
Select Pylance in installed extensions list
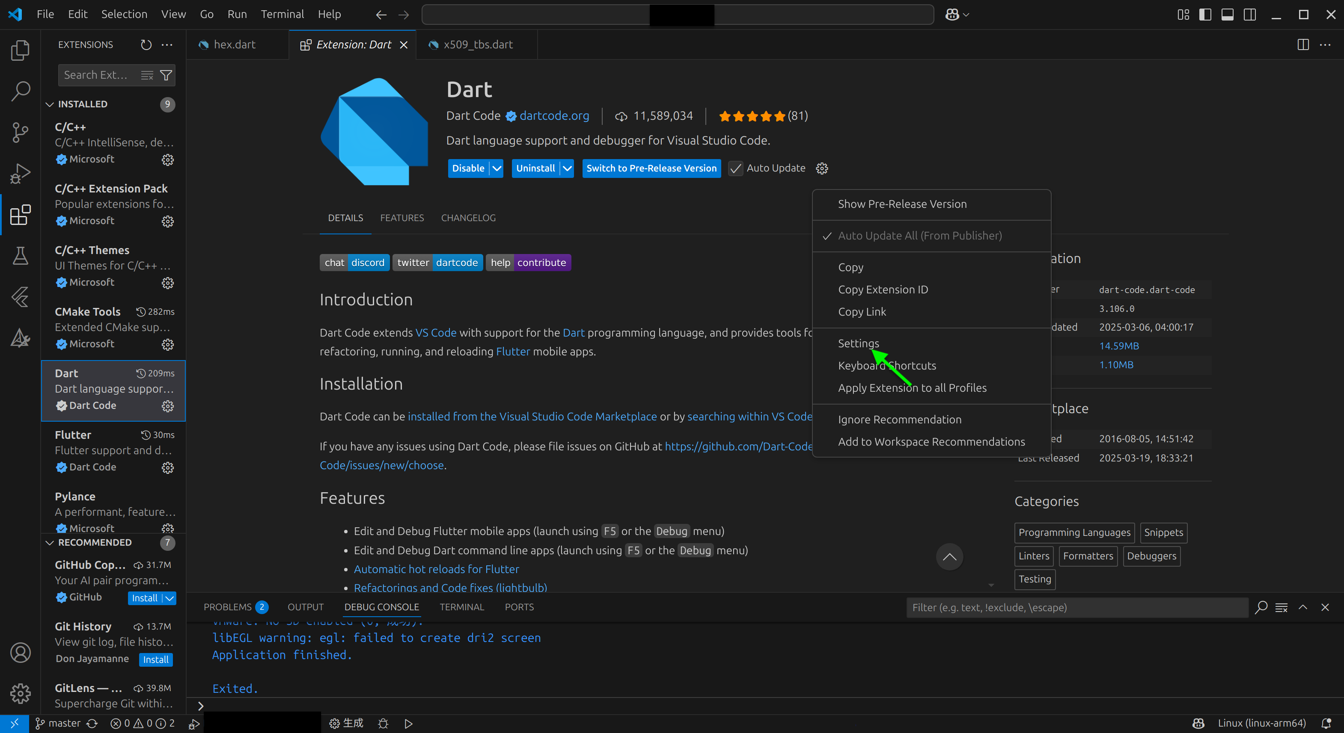click(x=114, y=512)
